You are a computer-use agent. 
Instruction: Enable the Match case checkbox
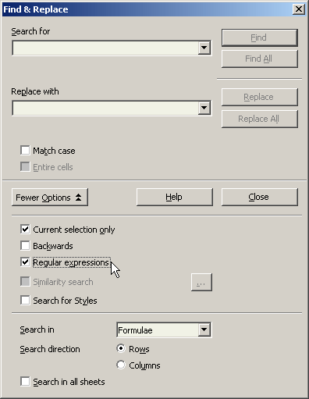(x=25, y=151)
